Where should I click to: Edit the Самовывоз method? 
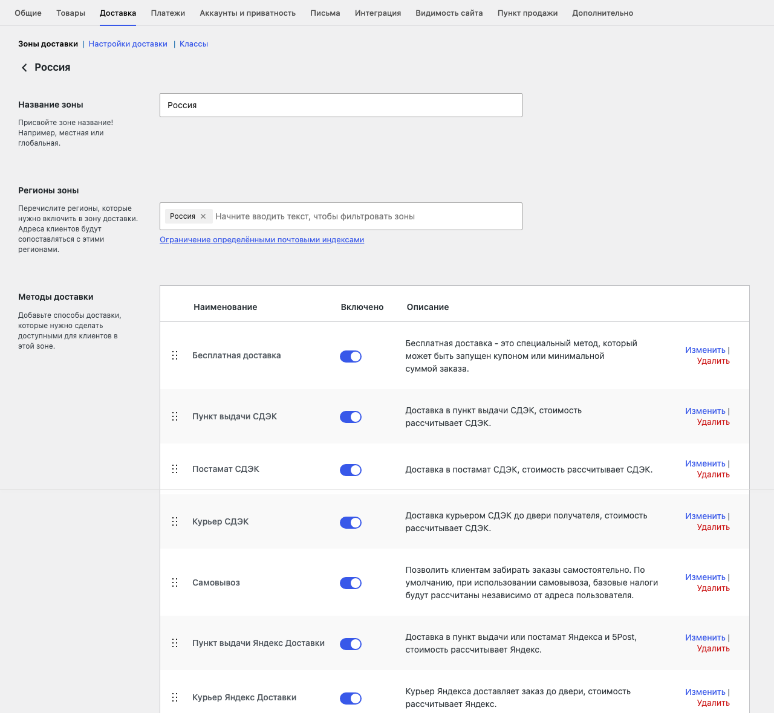click(705, 577)
